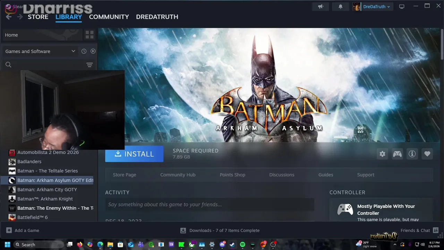This screenshot has width=444, height=250.
Task: Open game settings gear icon
Action: point(382,154)
